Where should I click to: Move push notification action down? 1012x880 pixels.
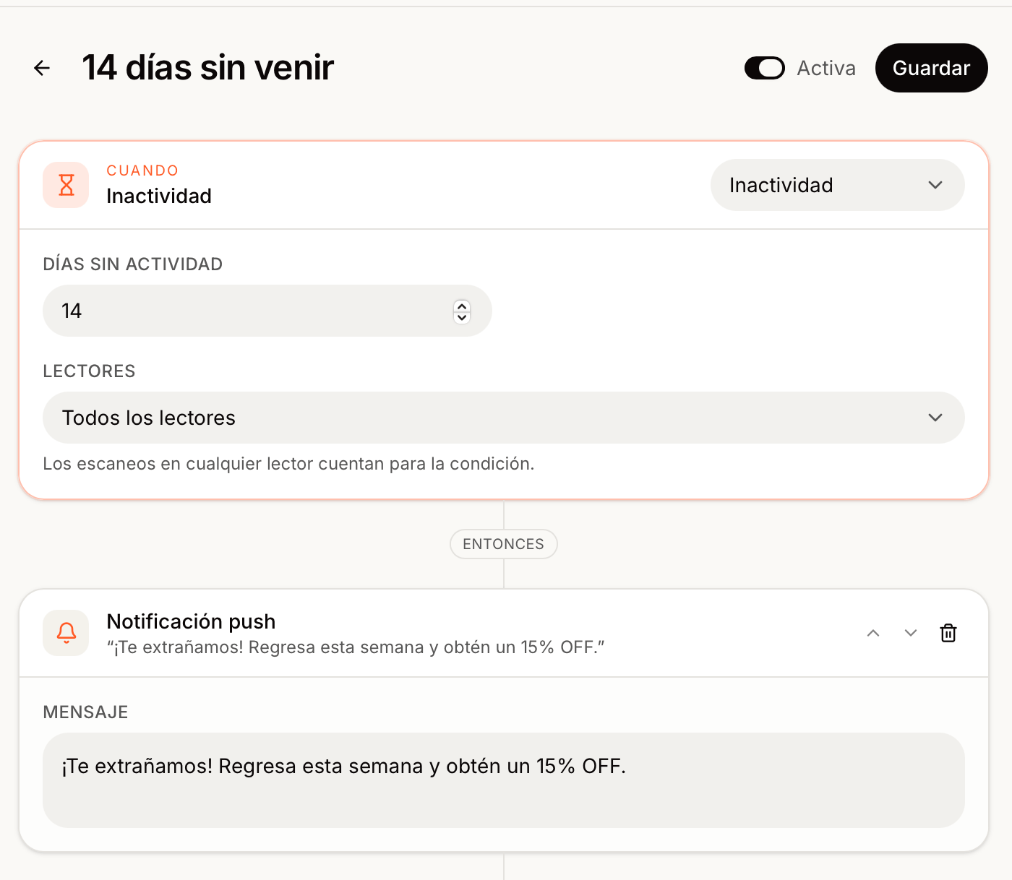click(x=911, y=633)
